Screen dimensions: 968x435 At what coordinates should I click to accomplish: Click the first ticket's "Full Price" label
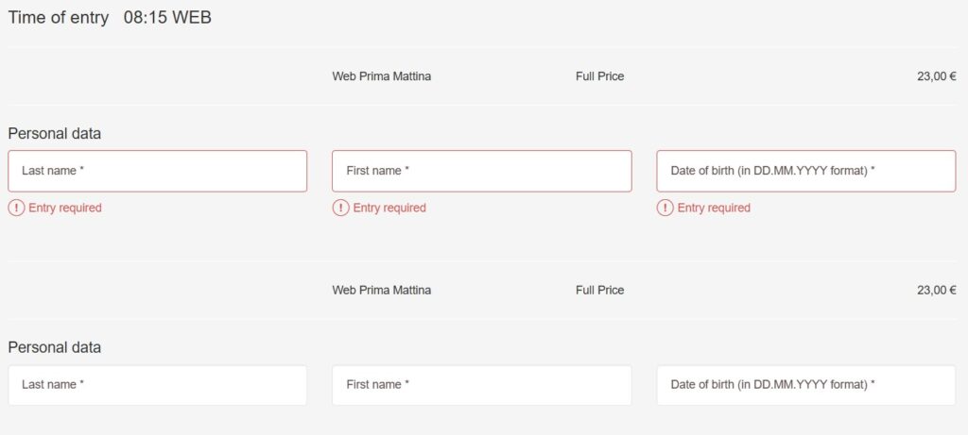[x=600, y=76]
